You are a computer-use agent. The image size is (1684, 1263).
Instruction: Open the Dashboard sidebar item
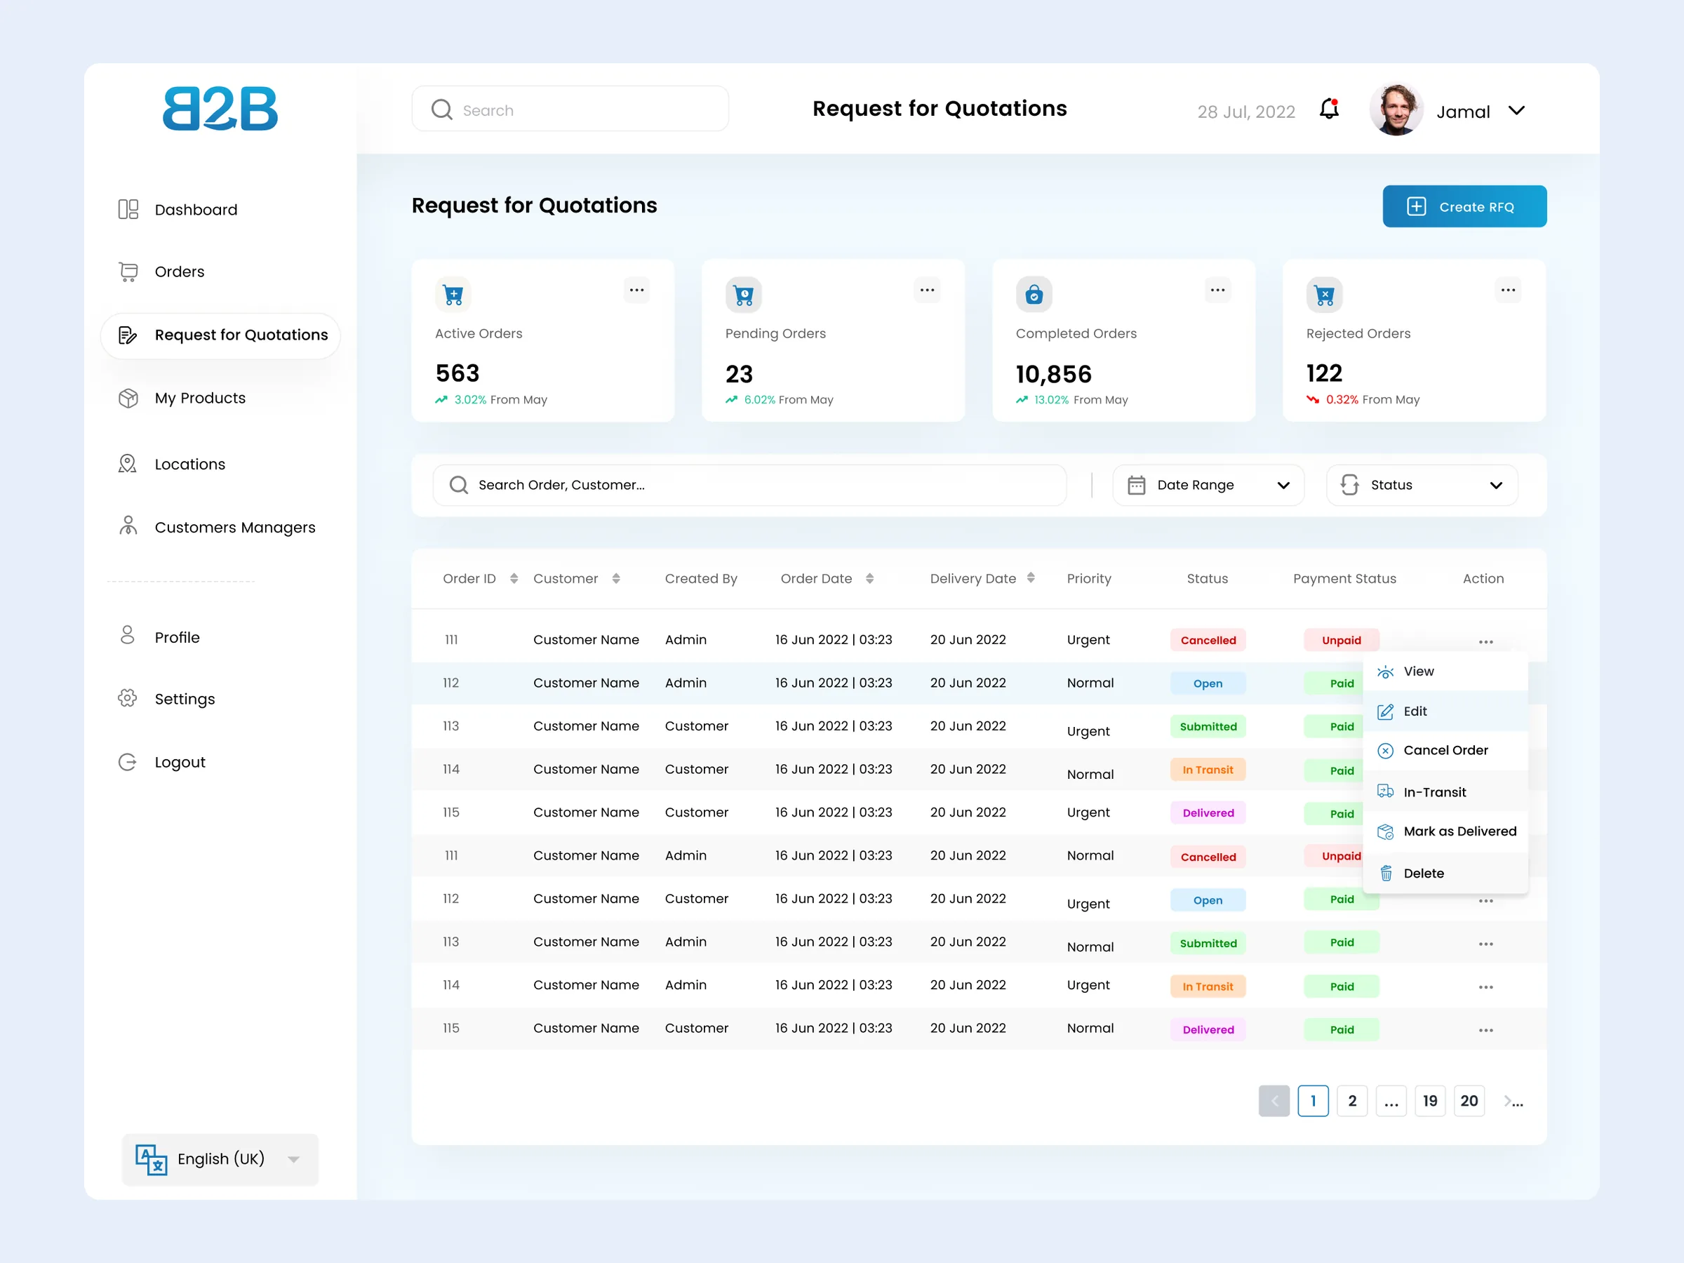[178, 209]
